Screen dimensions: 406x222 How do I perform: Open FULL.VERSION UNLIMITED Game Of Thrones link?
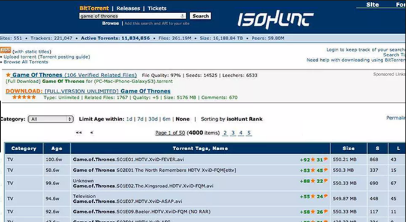pos(107,91)
